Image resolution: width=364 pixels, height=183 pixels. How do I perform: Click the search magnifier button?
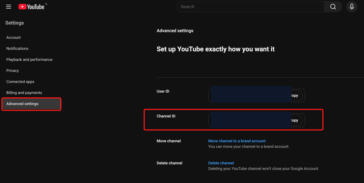(x=333, y=7)
